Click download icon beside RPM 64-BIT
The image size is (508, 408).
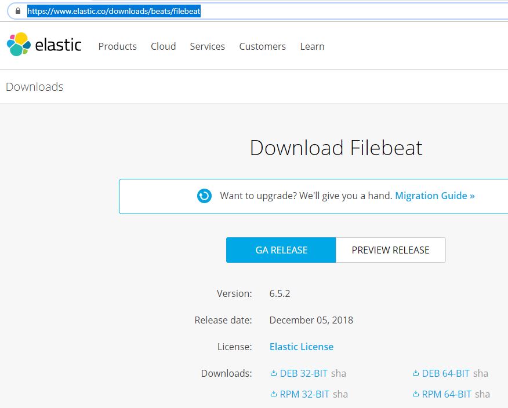[x=416, y=394]
